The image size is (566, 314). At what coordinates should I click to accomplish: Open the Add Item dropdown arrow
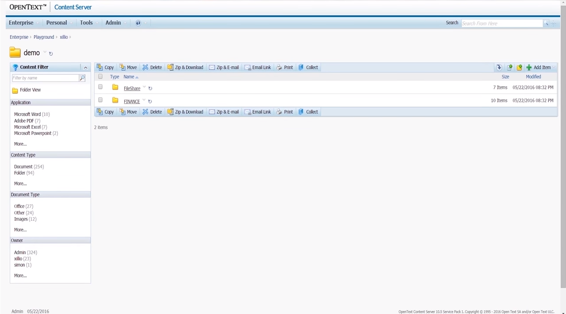(x=553, y=67)
